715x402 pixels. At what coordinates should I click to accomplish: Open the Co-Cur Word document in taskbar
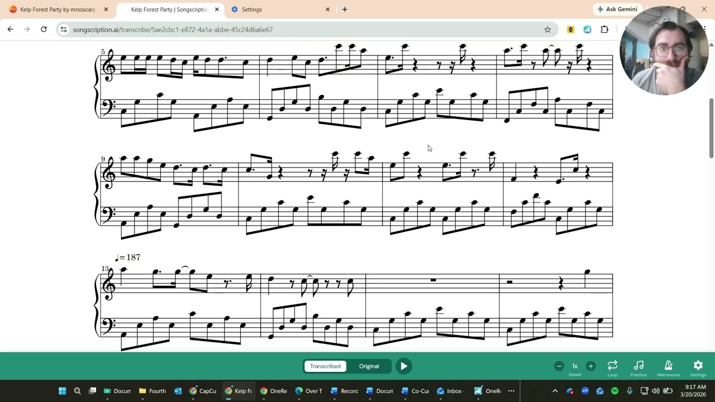(x=414, y=391)
